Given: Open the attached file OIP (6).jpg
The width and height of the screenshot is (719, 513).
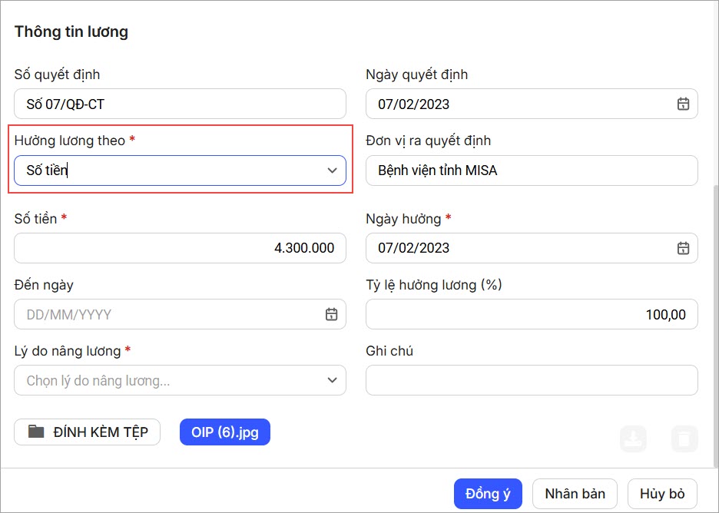Looking at the screenshot, I should click(225, 432).
